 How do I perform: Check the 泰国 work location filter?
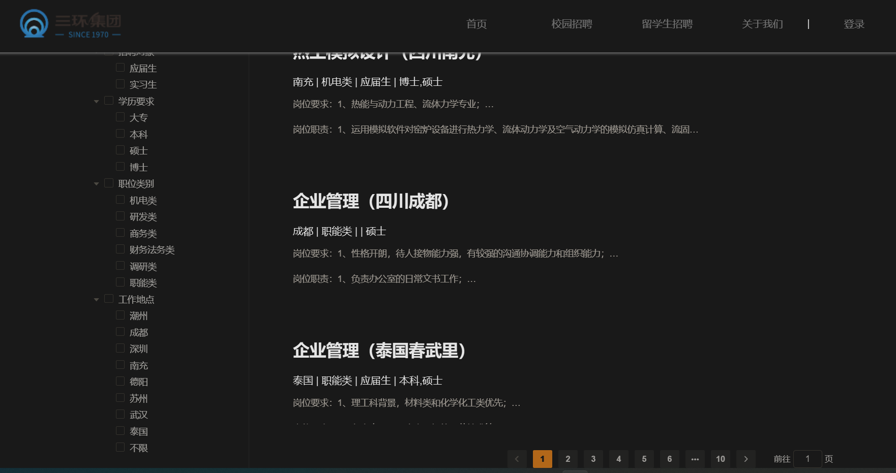point(121,431)
